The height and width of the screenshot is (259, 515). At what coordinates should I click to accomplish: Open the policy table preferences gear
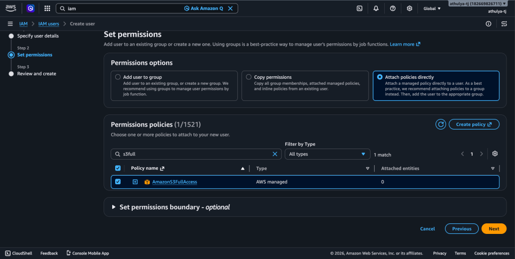[x=495, y=154]
